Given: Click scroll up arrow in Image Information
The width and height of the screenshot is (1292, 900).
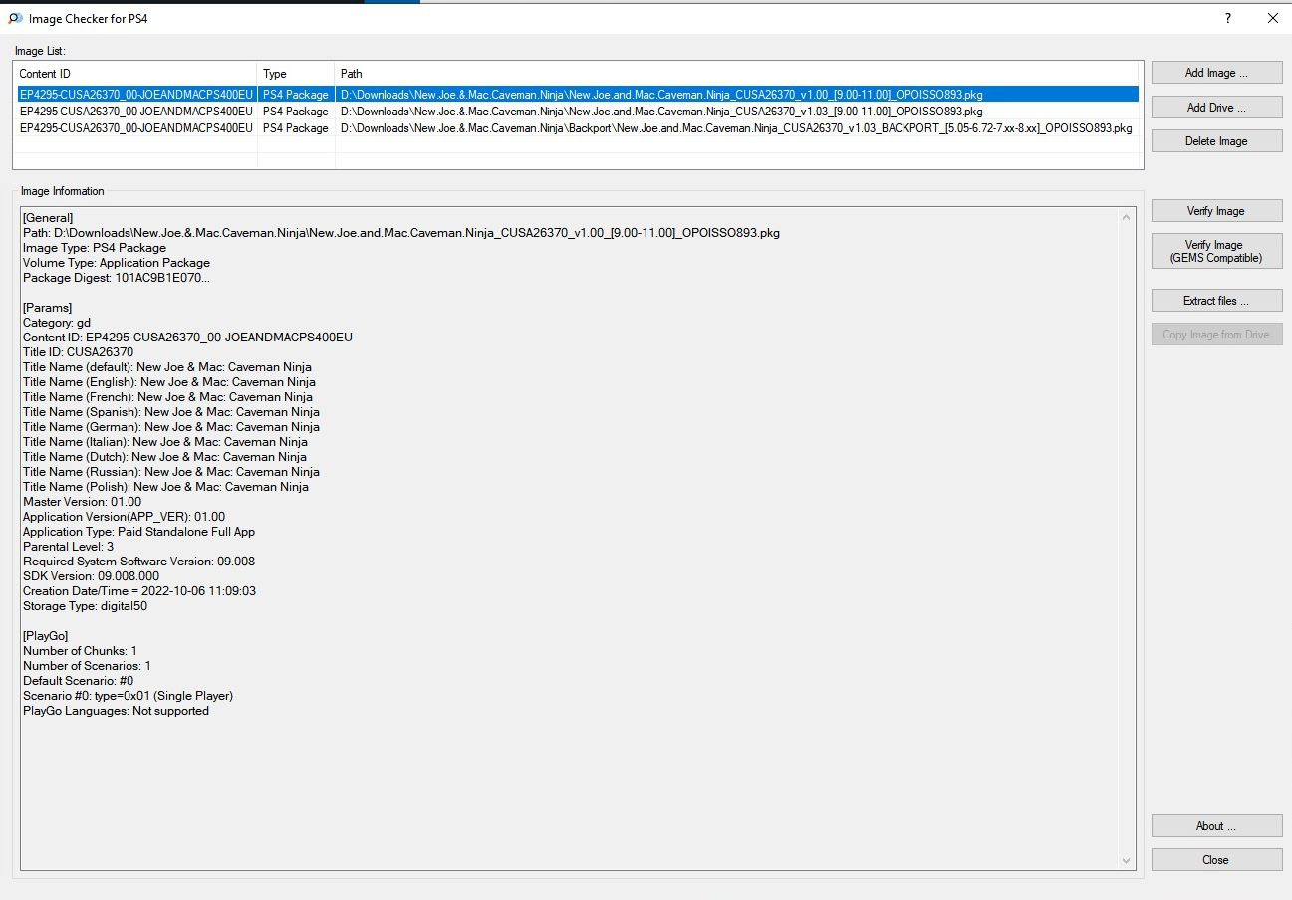Looking at the screenshot, I should click(x=1127, y=216).
